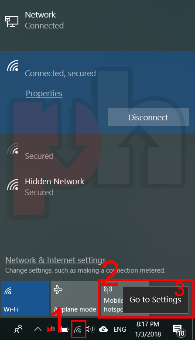Show hidden icons with the tray chevron

[x=38, y=329]
